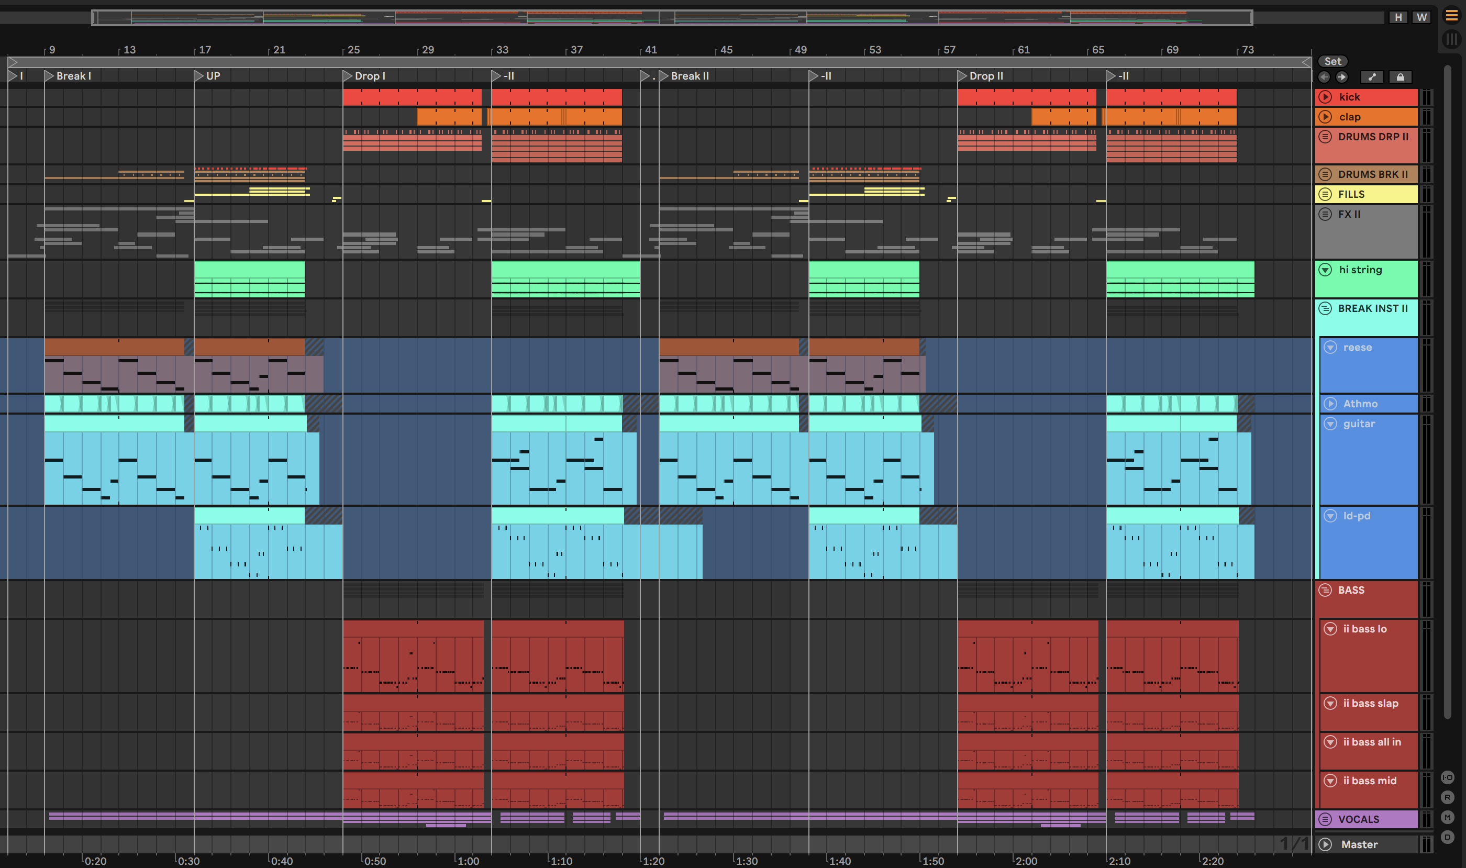Click the W optimize width button
The image size is (1466, 868).
tap(1421, 18)
